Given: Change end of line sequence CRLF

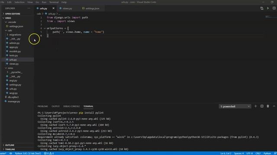Looking at the screenshot, I should pos(258,153).
